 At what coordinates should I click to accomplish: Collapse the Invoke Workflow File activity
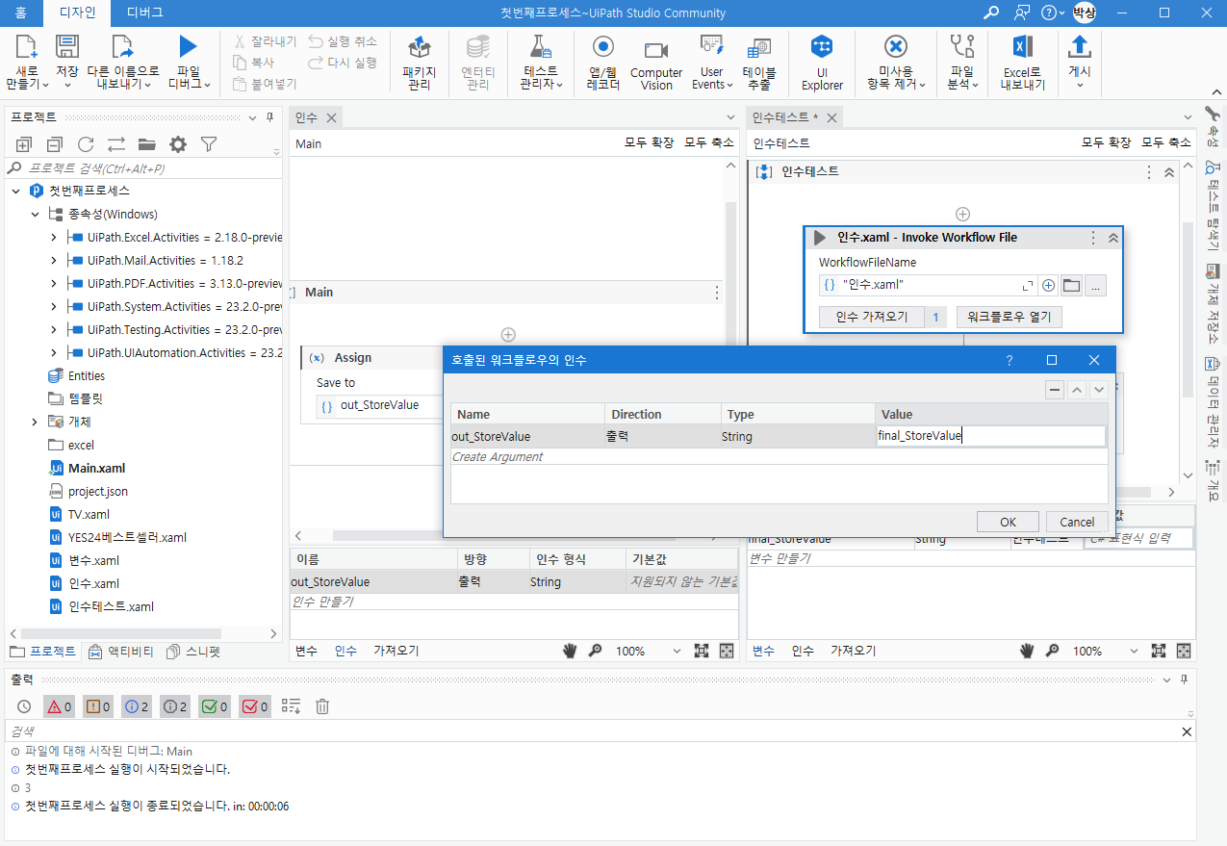[1112, 238]
